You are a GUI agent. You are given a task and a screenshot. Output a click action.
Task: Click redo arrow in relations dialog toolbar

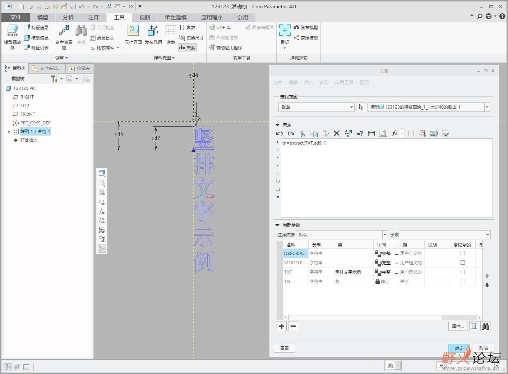[291, 133]
